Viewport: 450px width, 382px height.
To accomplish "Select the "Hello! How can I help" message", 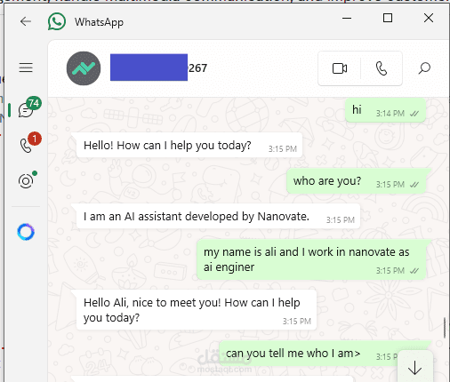I will (x=189, y=146).
